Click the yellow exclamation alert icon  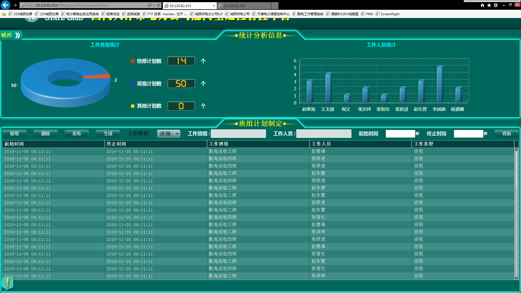8,283
